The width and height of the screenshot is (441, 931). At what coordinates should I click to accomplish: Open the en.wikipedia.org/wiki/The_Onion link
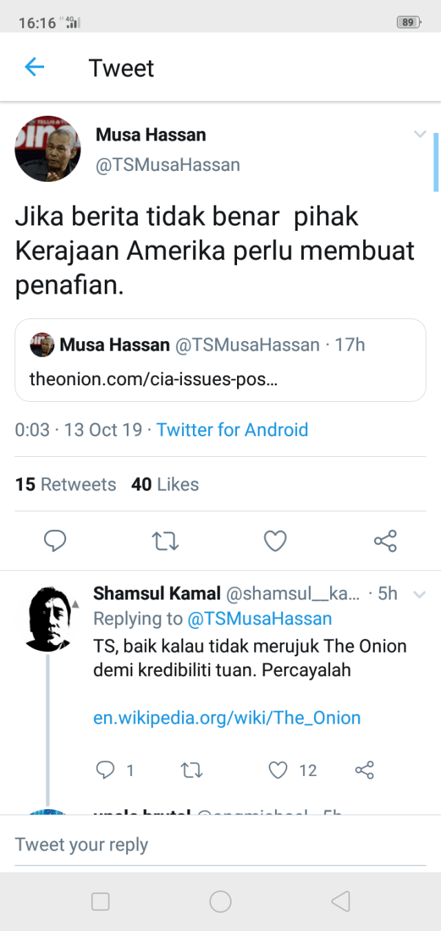point(227,717)
